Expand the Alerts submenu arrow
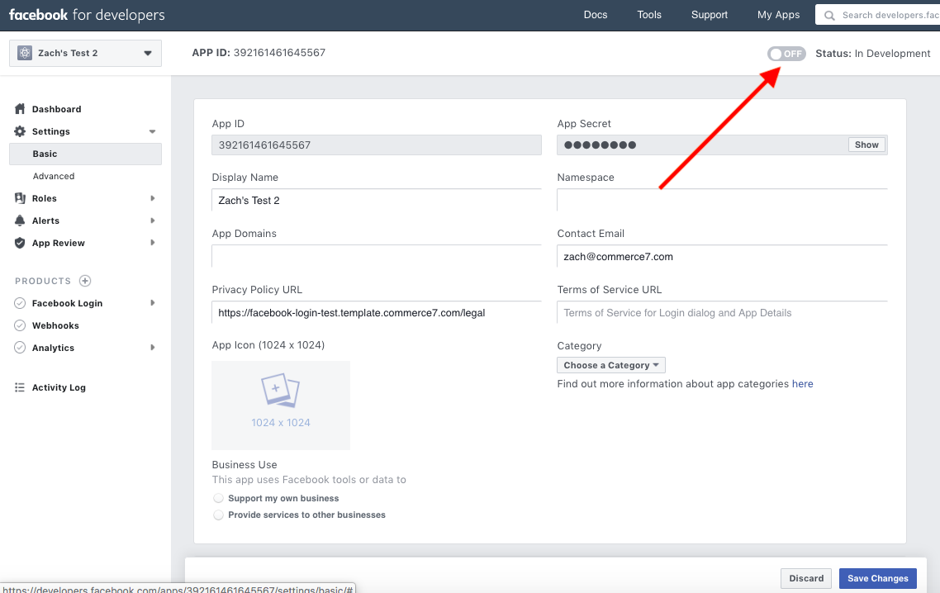The height and width of the screenshot is (593, 940). [x=152, y=221]
